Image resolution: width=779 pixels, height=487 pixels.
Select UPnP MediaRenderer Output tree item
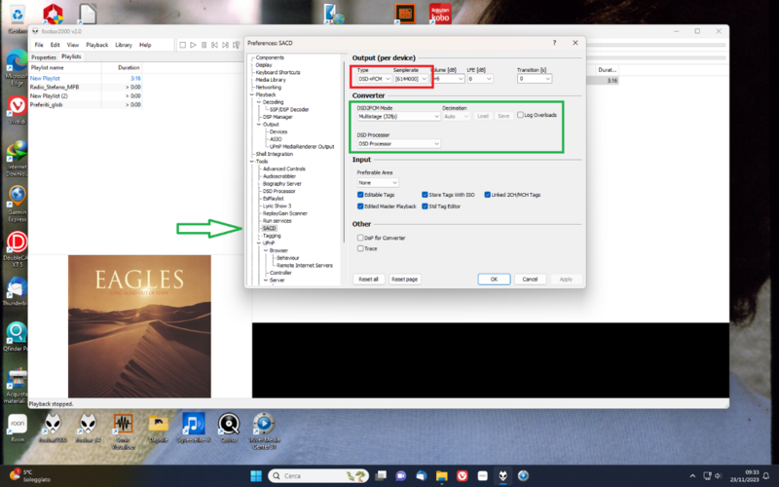(x=302, y=147)
